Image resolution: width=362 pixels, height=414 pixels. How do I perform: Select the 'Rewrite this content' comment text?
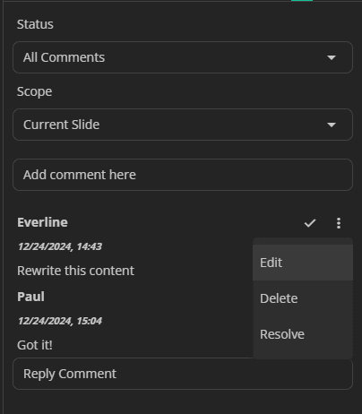pos(75,271)
